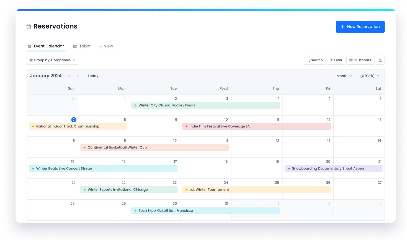Image resolution: width=407 pixels, height=240 pixels.
Task: Click the greyed date 31 in first row
Action: [73, 98]
